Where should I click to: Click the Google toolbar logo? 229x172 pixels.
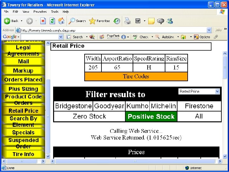pyautogui.click(x=10, y=37)
